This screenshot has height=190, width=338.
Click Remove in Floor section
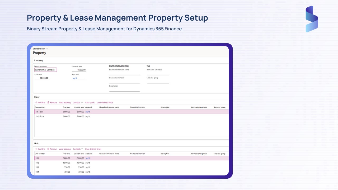(x=52, y=102)
